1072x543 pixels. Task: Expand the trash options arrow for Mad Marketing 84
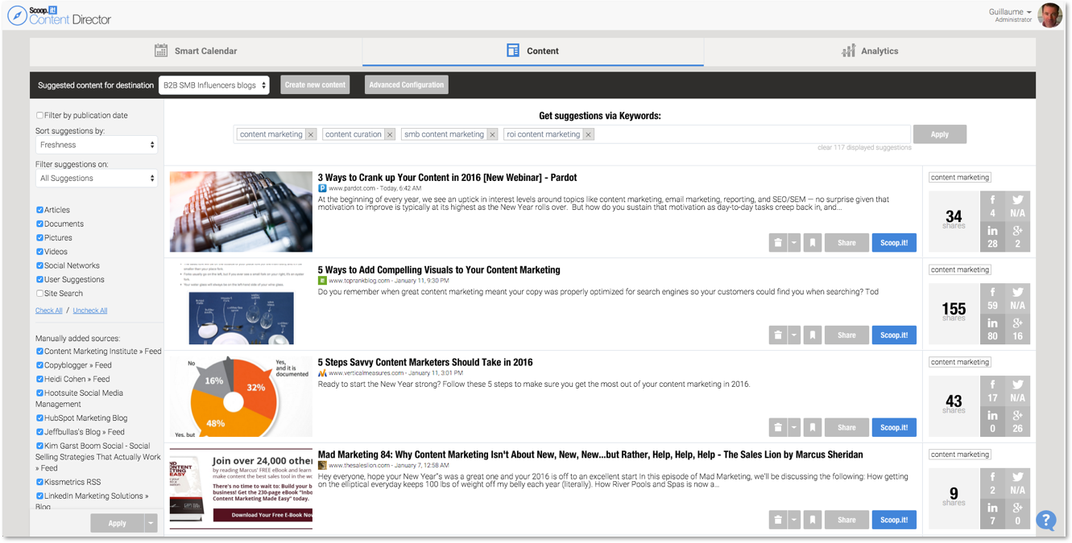coord(793,520)
